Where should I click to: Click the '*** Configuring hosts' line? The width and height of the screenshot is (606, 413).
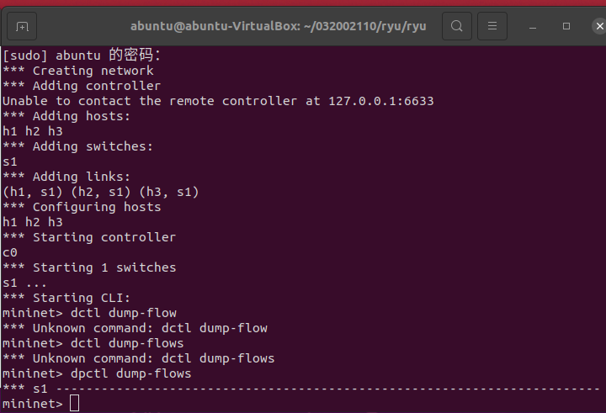pos(82,207)
